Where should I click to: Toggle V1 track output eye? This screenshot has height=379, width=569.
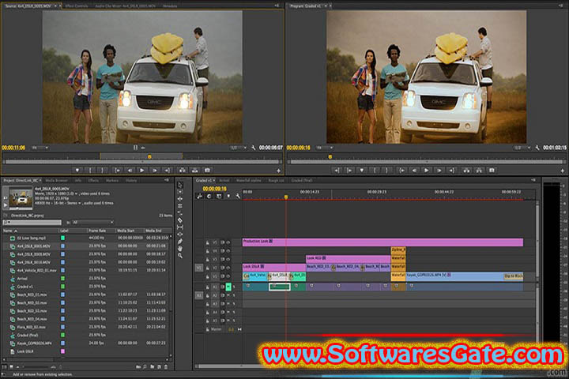coord(228,276)
